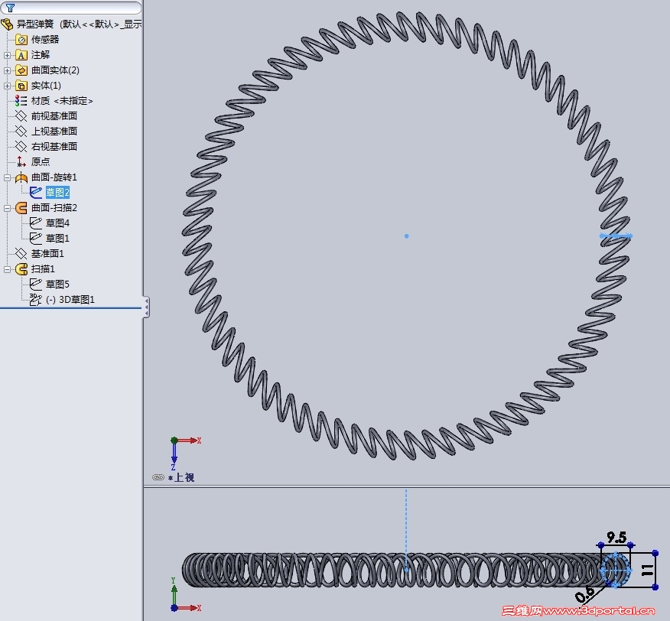Click the center point of the ring spring
Image resolution: width=670 pixels, height=621 pixels.
pos(406,236)
